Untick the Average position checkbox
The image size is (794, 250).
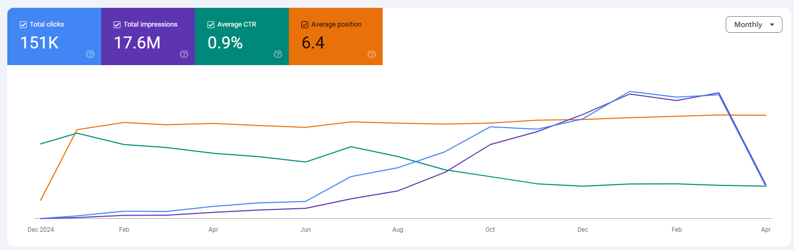(x=304, y=24)
